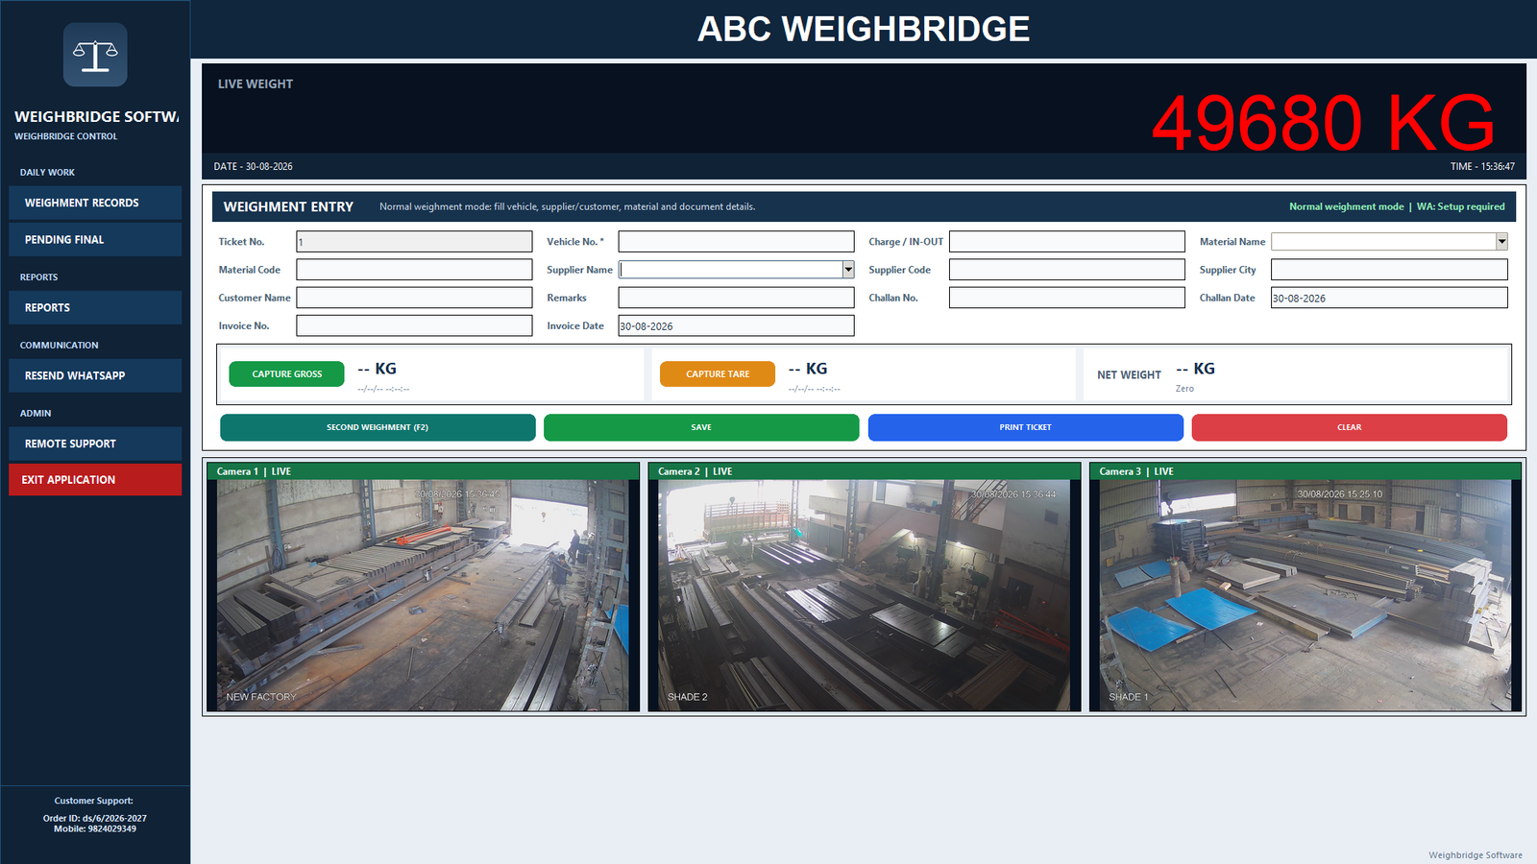
Task: Click the NET WEIGHT label
Action: pyautogui.click(x=1129, y=375)
